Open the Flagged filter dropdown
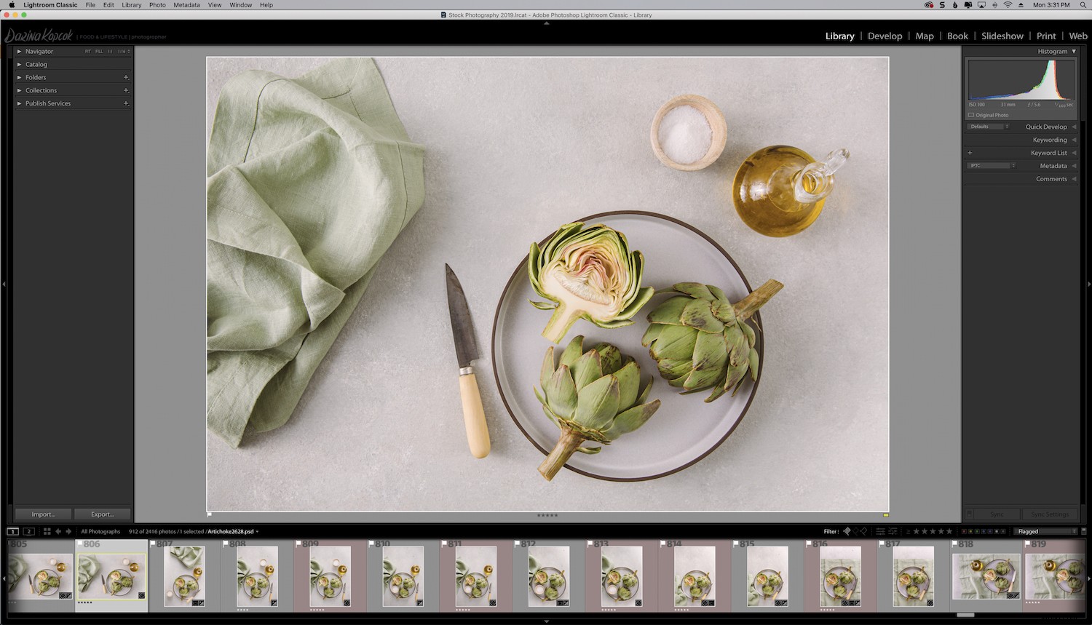Screen dimensions: 1092x625 (1046, 531)
